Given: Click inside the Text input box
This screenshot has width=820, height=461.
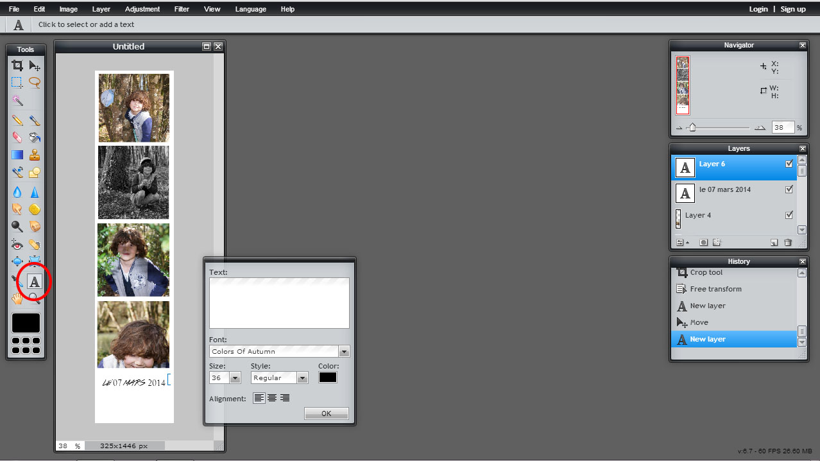Looking at the screenshot, I should click(279, 303).
